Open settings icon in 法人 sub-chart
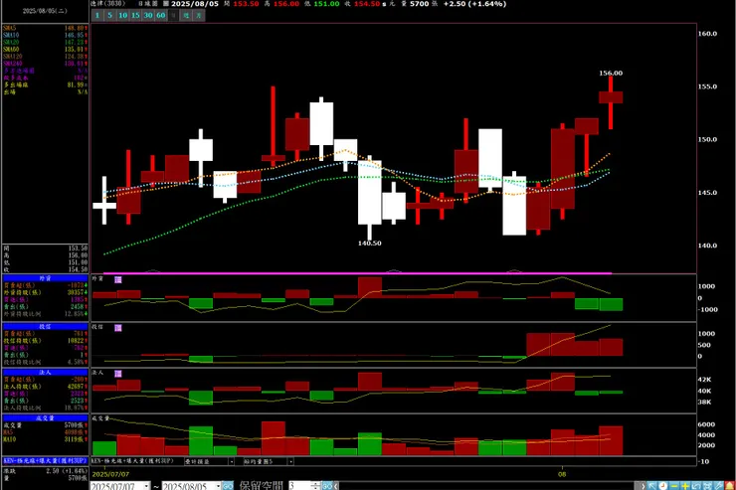The height and width of the screenshot is (490, 736). tap(118, 374)
